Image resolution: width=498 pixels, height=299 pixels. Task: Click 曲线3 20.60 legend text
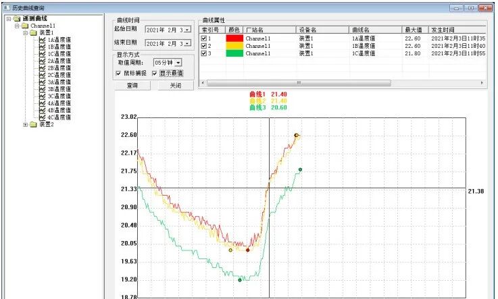pos(268,107)
